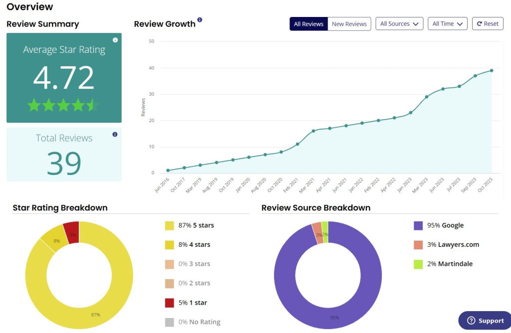Toggle the Lawyers.com legend swatch
This screenshot has height=333, width=511.
click(x=418, y=245)
